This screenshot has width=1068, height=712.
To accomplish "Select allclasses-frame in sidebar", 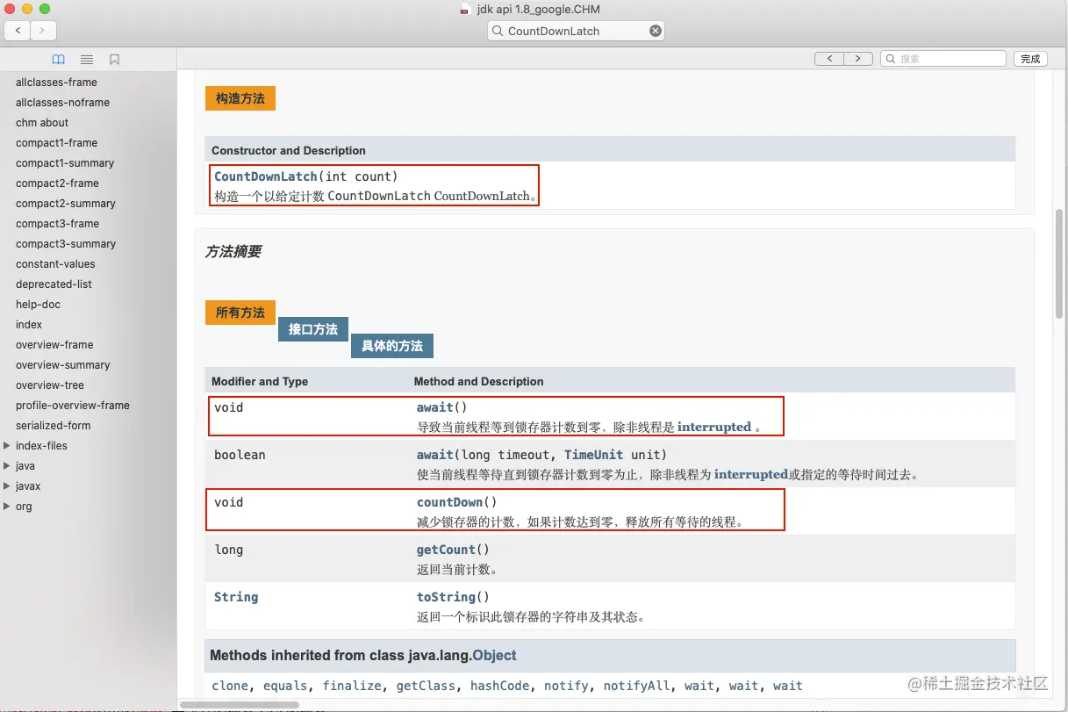I will point(56,83).
